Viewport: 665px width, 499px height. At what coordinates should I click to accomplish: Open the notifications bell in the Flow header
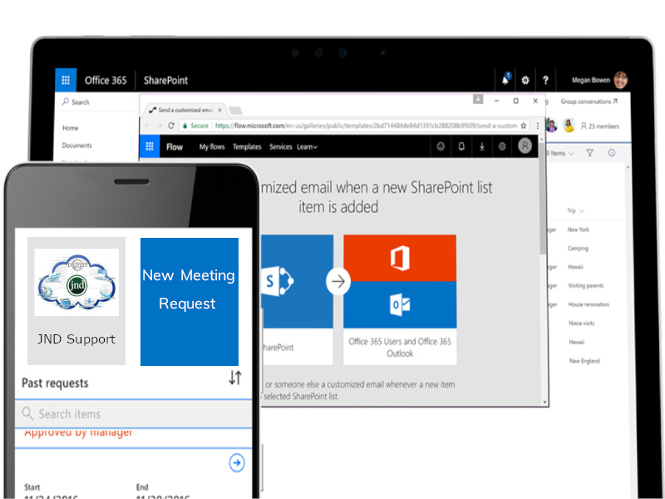tap(461, 146)
